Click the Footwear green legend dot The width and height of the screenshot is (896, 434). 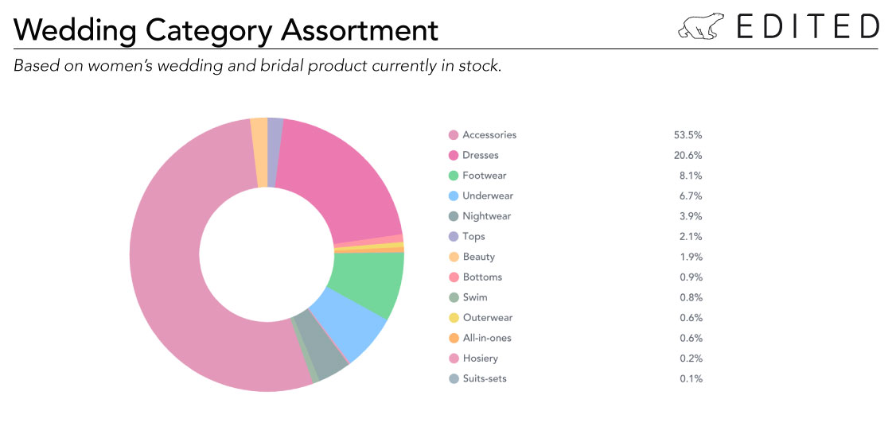pos(454,176)
